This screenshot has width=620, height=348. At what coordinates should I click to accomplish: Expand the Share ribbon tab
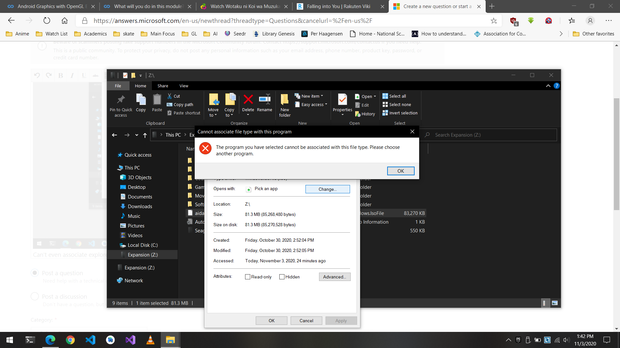(163, 86)
